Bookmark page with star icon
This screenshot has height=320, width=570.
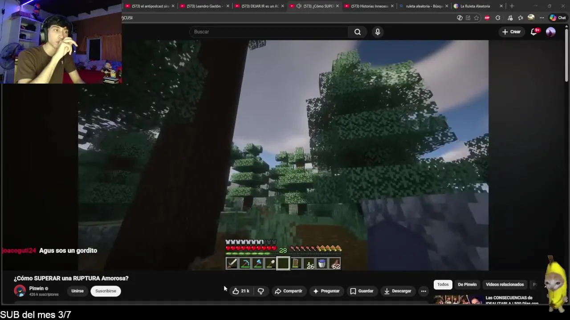(476, 18)
